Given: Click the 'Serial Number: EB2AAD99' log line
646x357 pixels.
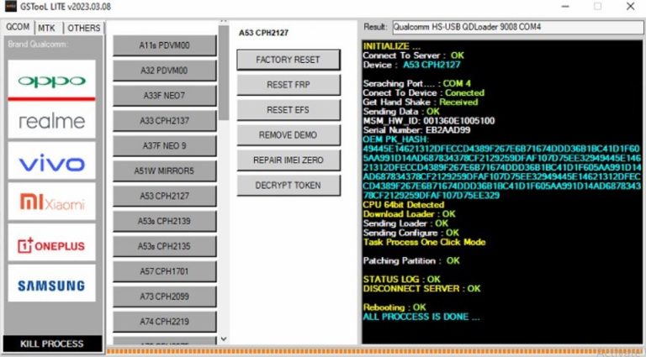Looking at the screenshot, I should click(416, 130).
